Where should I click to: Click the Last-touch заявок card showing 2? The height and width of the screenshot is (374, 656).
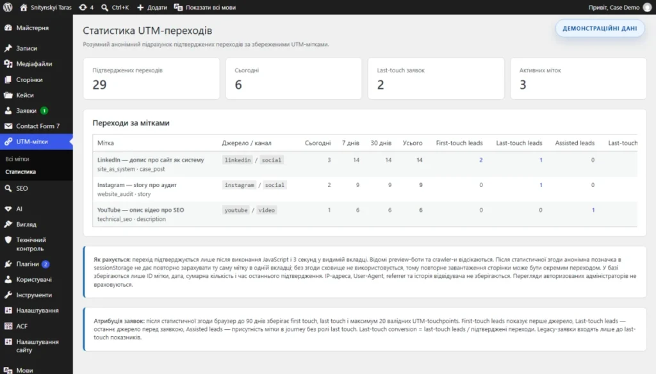436,79
